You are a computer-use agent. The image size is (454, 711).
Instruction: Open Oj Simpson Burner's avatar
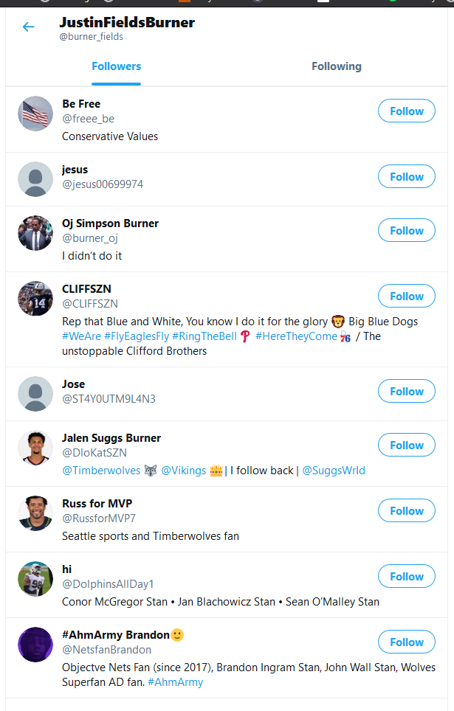(35, 233)
